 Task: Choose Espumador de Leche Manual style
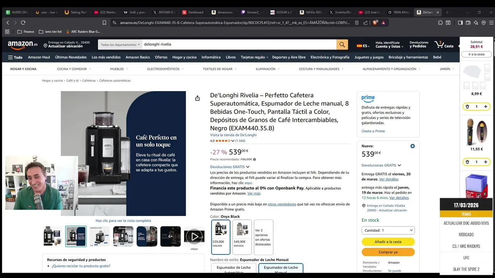[281, 269]
